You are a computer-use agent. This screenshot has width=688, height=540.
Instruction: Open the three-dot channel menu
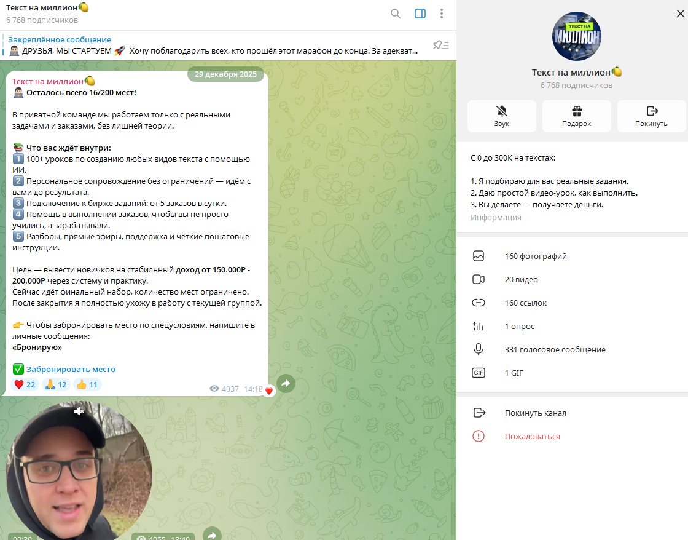442,14
